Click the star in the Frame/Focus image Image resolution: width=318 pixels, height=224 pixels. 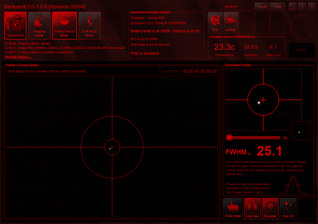point(110,148)
